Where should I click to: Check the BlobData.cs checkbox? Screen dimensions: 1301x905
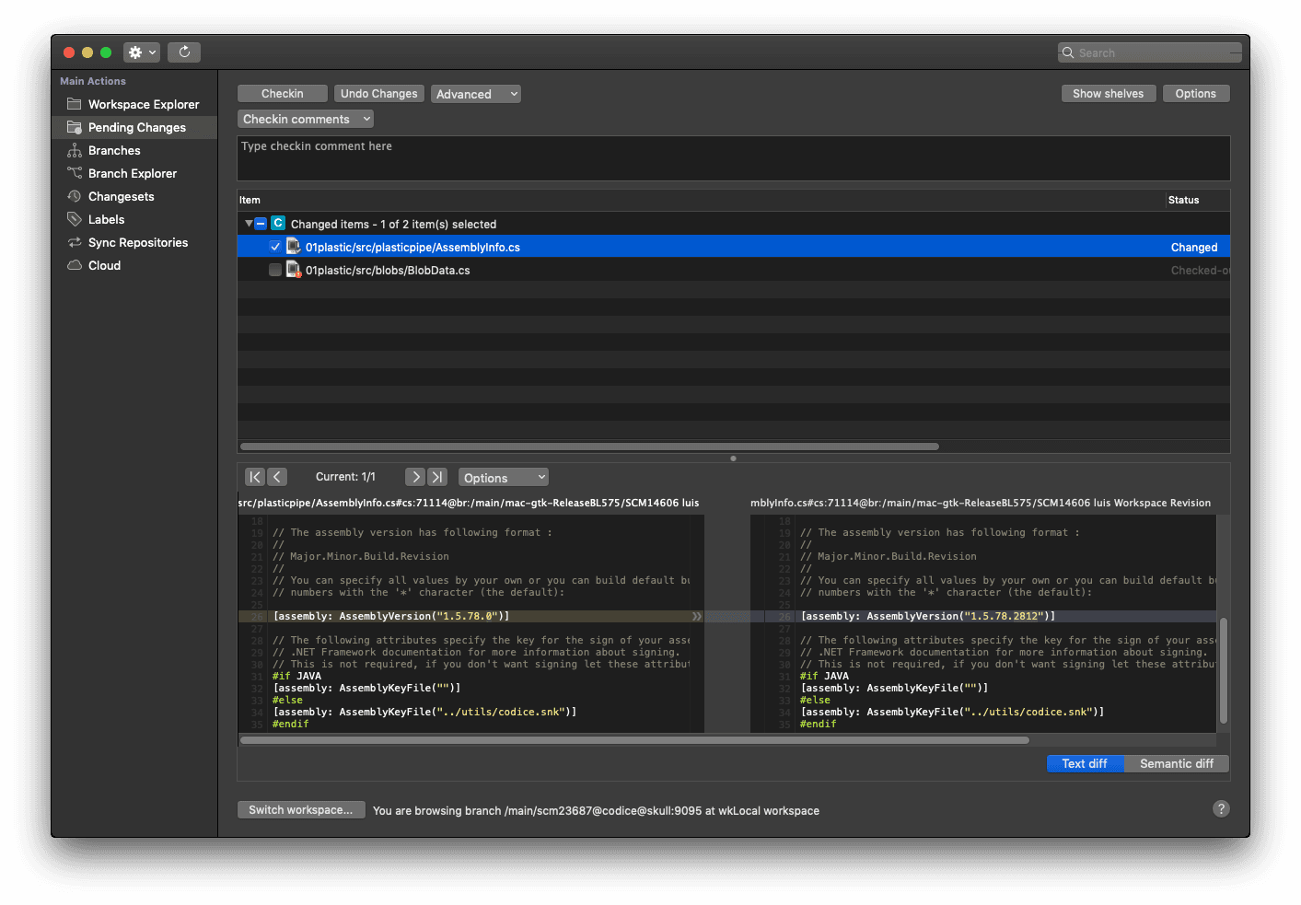275,269
